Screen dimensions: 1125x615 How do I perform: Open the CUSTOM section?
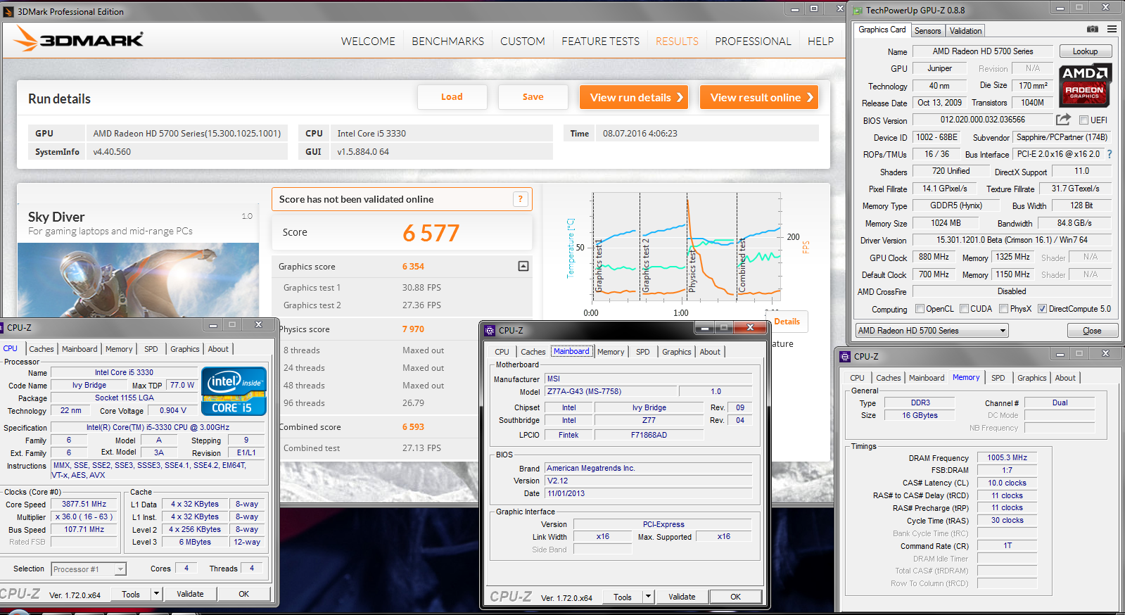522,42
